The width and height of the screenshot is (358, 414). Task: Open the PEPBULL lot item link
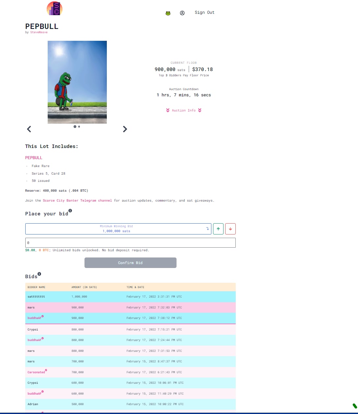(x=34, y=158)
